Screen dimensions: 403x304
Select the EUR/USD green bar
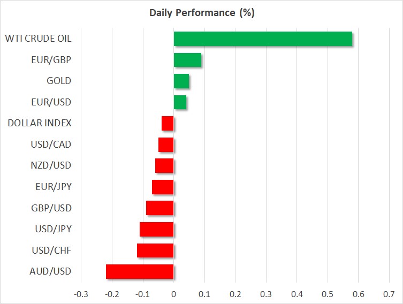[180, 102]
